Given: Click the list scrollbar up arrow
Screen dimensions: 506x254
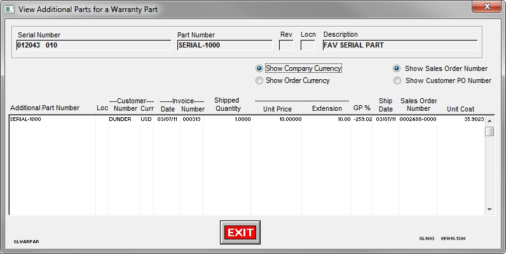Looking at the screenshot, I should tap(489, 121).
